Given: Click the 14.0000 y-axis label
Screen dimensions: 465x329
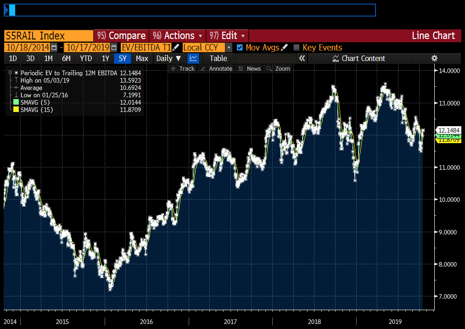Looking at the screenshot, I should coord(449,71).
